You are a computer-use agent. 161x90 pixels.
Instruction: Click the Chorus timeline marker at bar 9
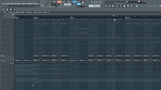(35, 18)
